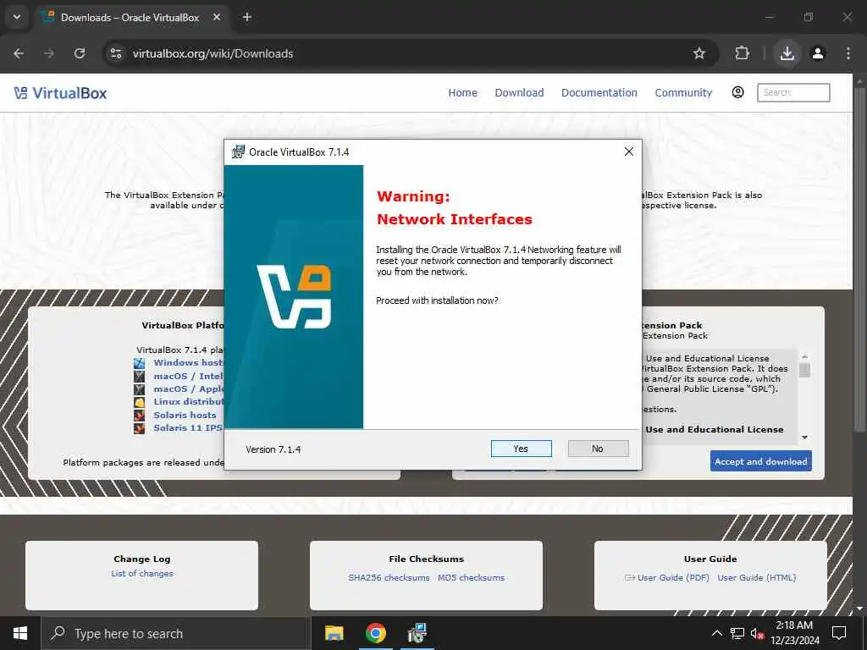Open Download in site navigation
The width and height of the screenshot is (867, 650).
pyautogui.click(x=519, y=93)
